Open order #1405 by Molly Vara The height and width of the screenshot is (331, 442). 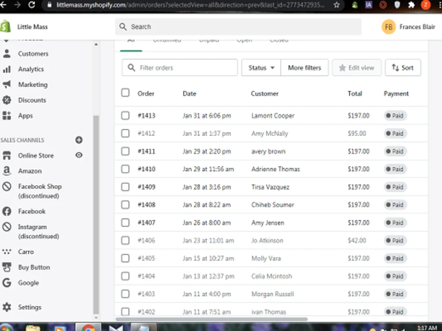[x=146, y=258]
